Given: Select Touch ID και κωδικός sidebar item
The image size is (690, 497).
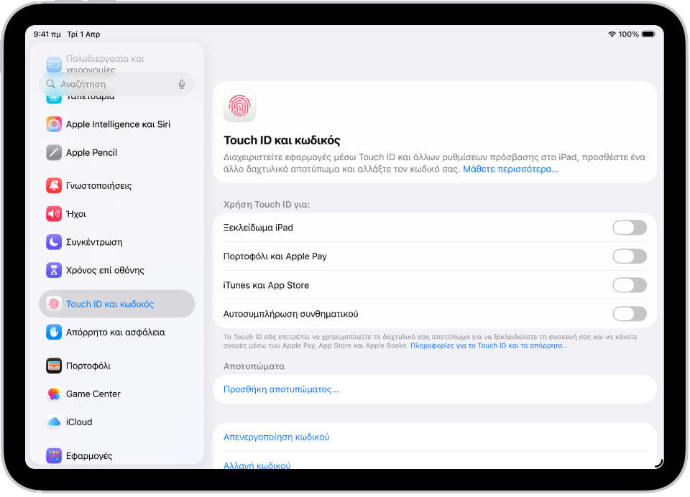Looking at the screenshot, I should [117, 304].
